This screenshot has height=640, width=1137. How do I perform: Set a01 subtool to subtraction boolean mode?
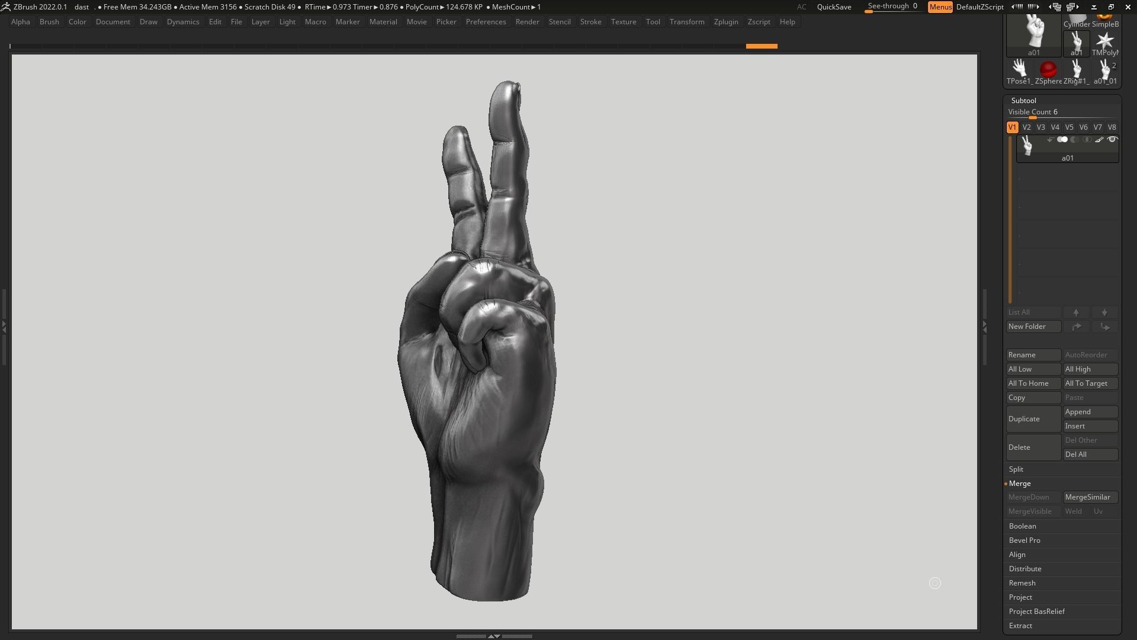[x=1074, y=139]
